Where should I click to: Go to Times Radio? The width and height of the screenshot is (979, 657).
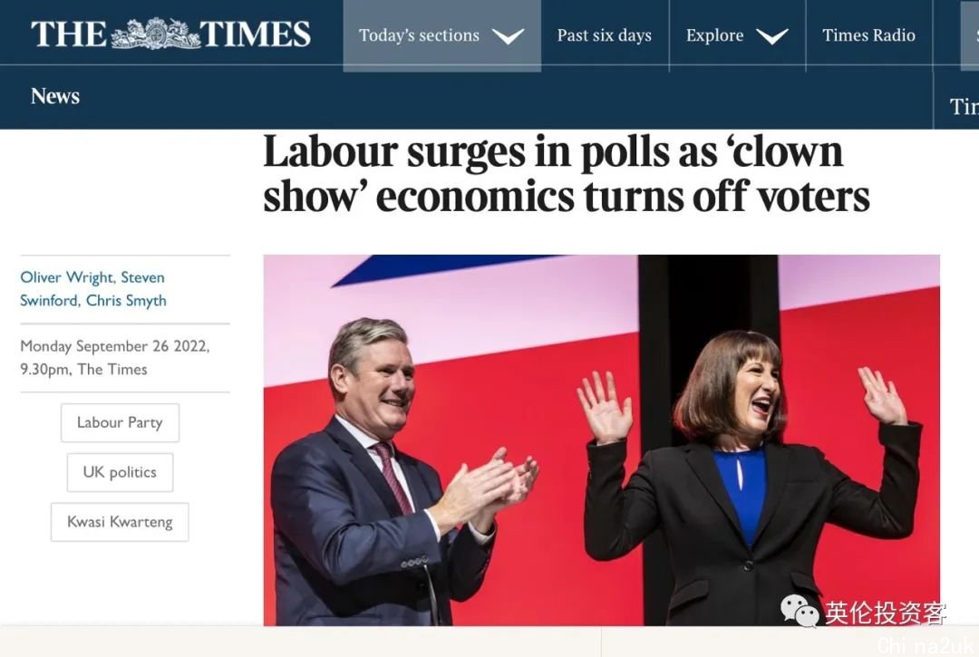point(868,35)
